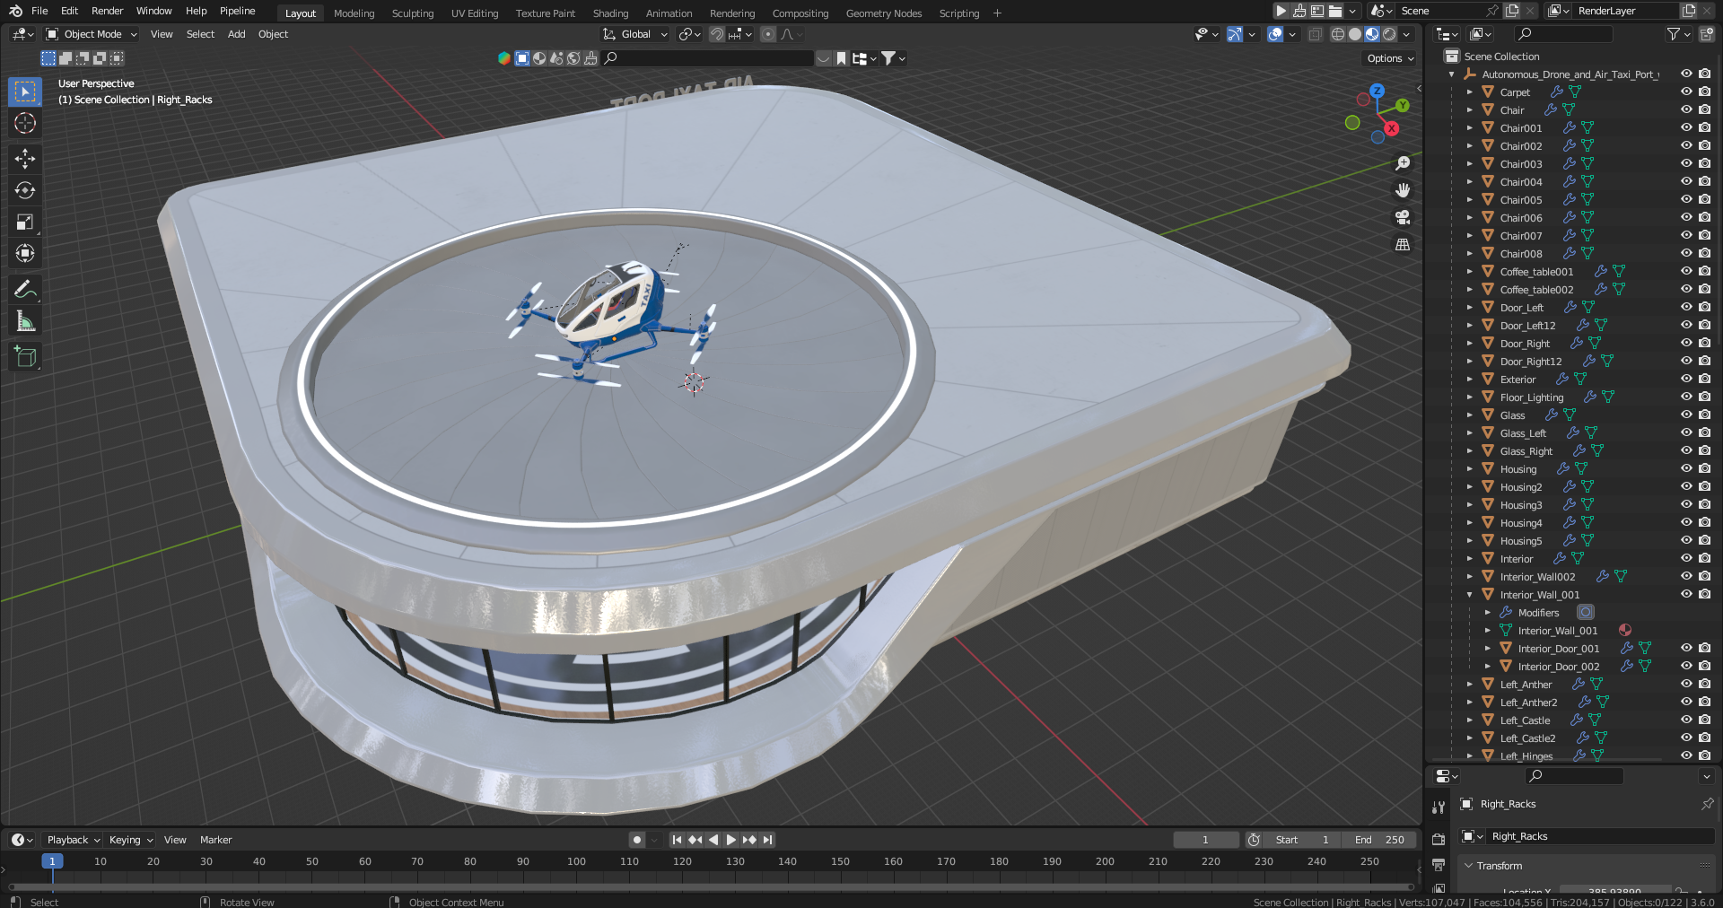
Task: Click the outliner search field
Action: pos(1563,34)
